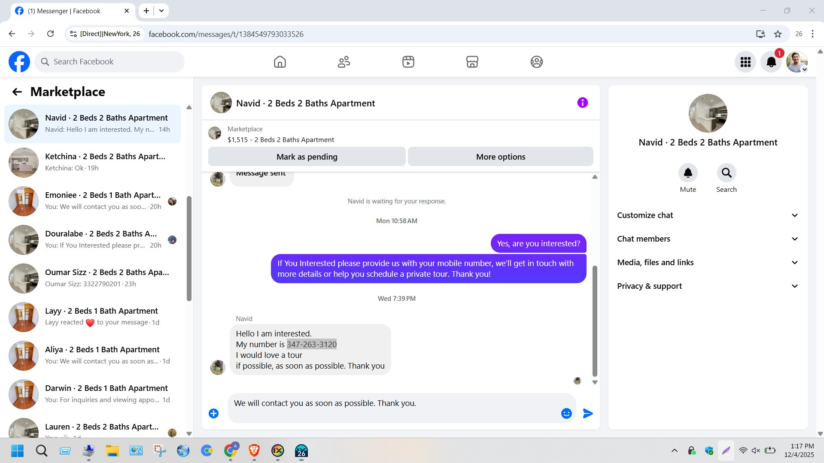Open the Reels video icon
The width and height of the screenshot is (824, 463).
(x=408, y=62)
